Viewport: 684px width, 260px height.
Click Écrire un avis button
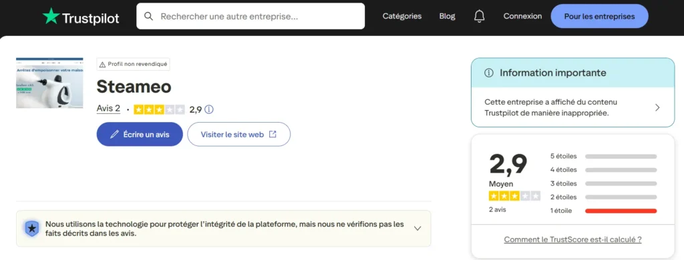(140, 134)
